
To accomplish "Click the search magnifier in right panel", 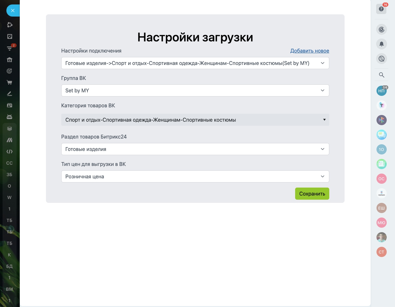I will (382, 75).
